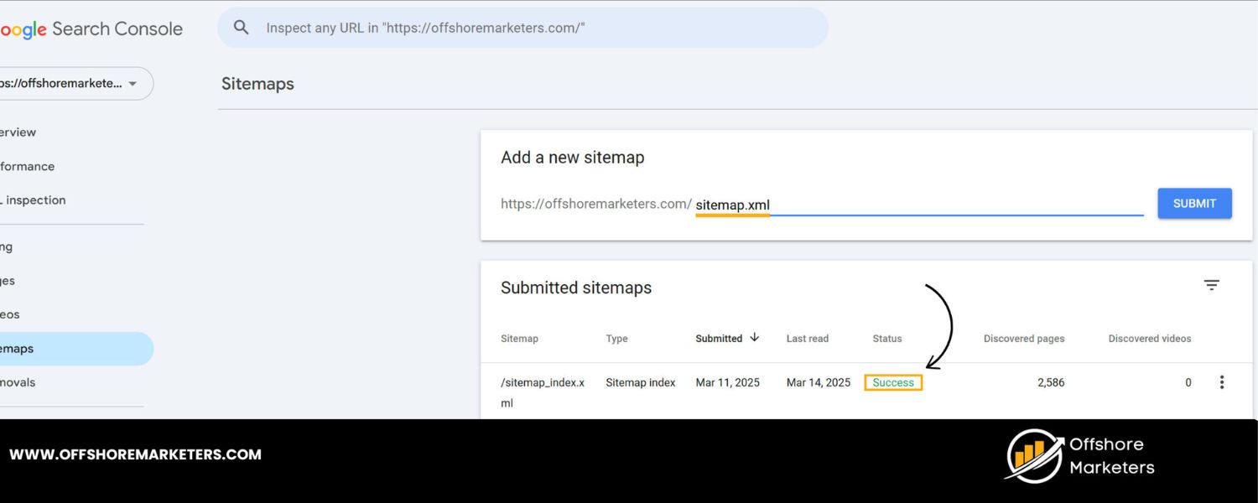Open the three-dot menu for sitemap_index.xml

1222,381
